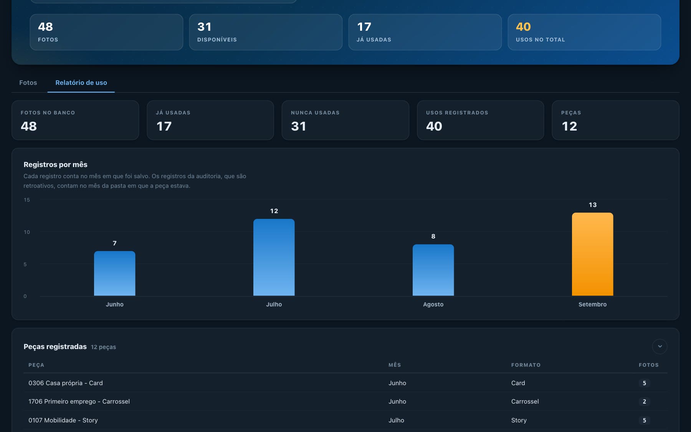
Task: Open the 48 Fotos card in the header
Action: [106, 32]
